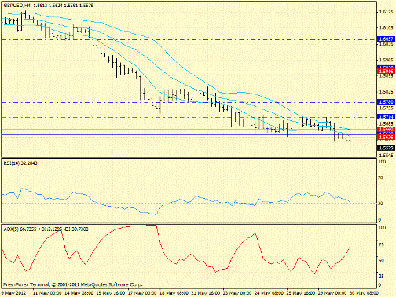
Task: Select the 70 level on RSI scale
Action: (x=380, y=178)
